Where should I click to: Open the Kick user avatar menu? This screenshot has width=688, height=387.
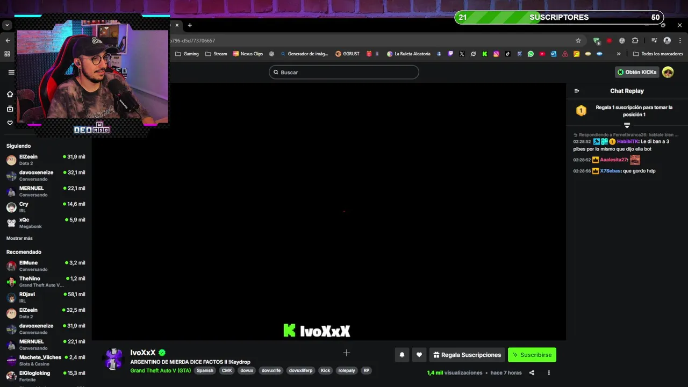(668, 72)
